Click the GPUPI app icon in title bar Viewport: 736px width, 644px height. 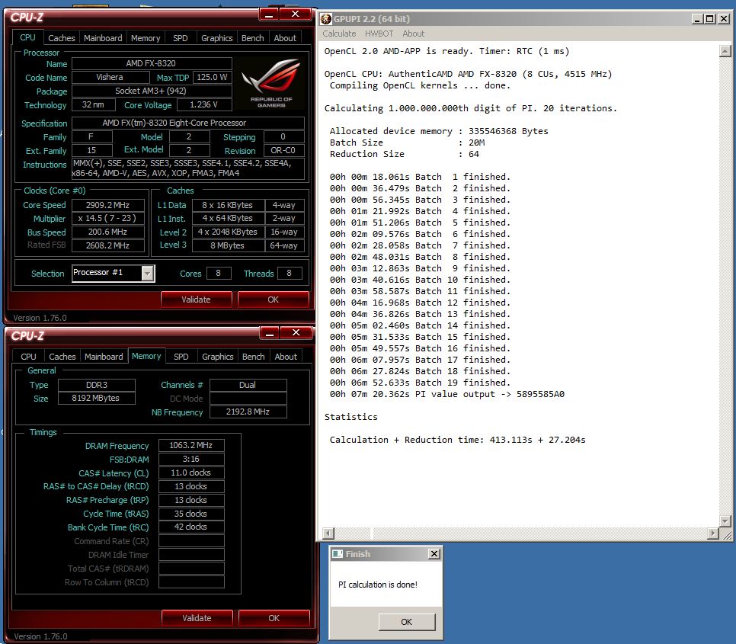(x=326, y=19)
